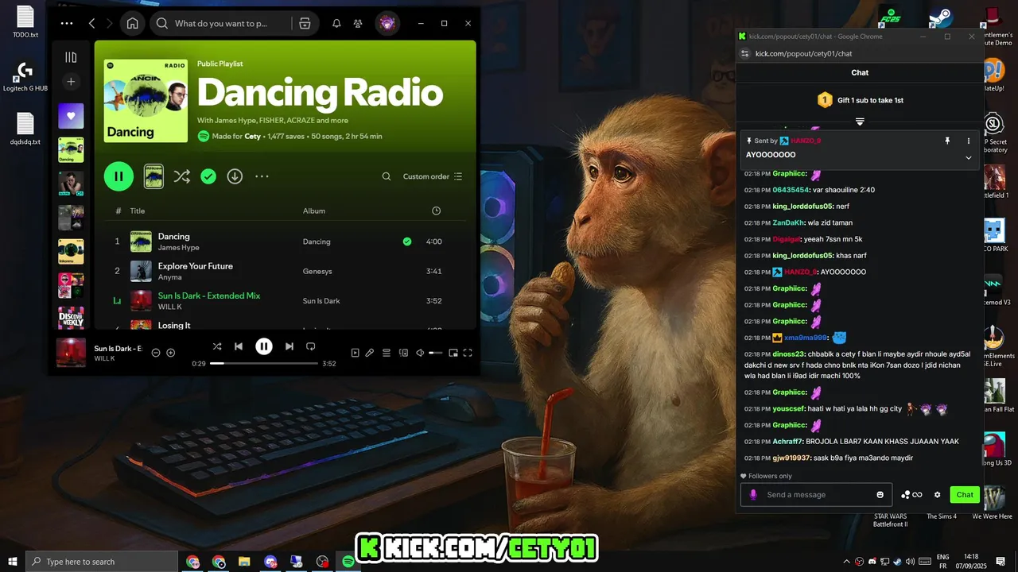
Task: Collapse the pinned message chevron
Action: point(968,157)
